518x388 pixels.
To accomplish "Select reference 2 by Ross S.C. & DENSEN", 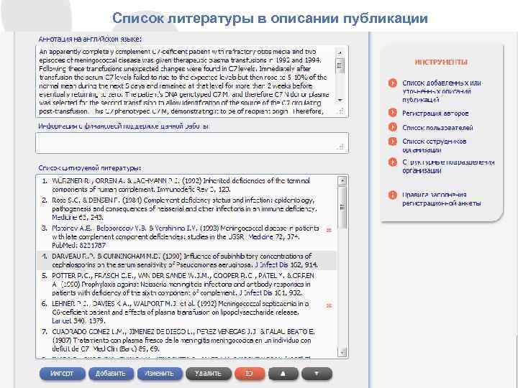I will pos(187,209).
